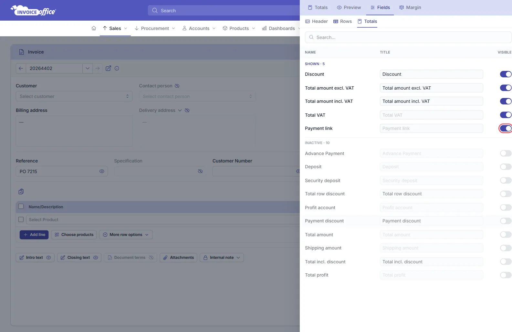The height and width of the screenshot is (332, 512).
Task: Edit the Discount title field
Action: pyautogui.click(x=432, y=74)
